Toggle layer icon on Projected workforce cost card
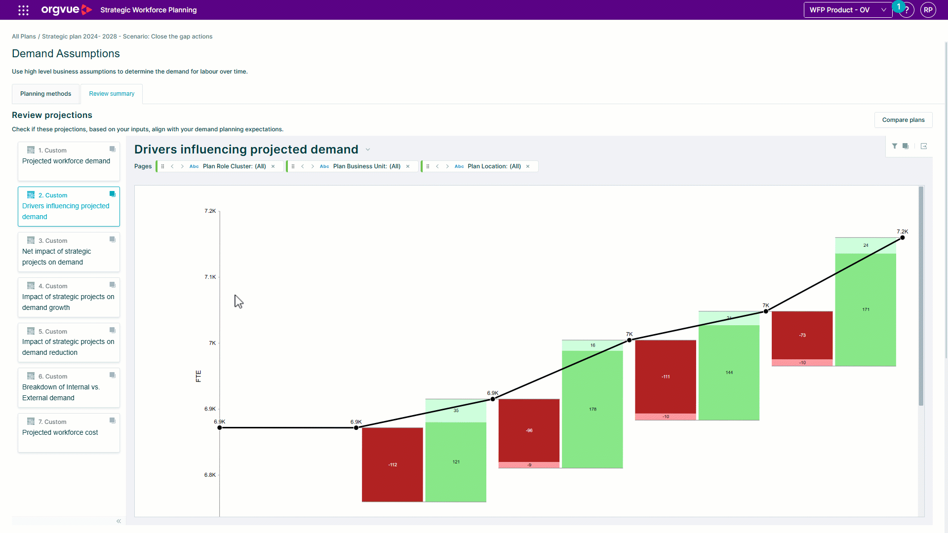The height and width of the screenshot is (533, 948). [113, 420]
